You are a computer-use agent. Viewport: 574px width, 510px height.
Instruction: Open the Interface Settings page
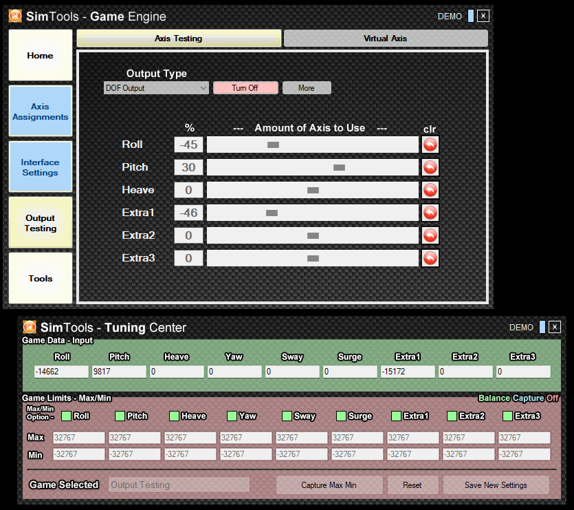[x=41, y=167]
